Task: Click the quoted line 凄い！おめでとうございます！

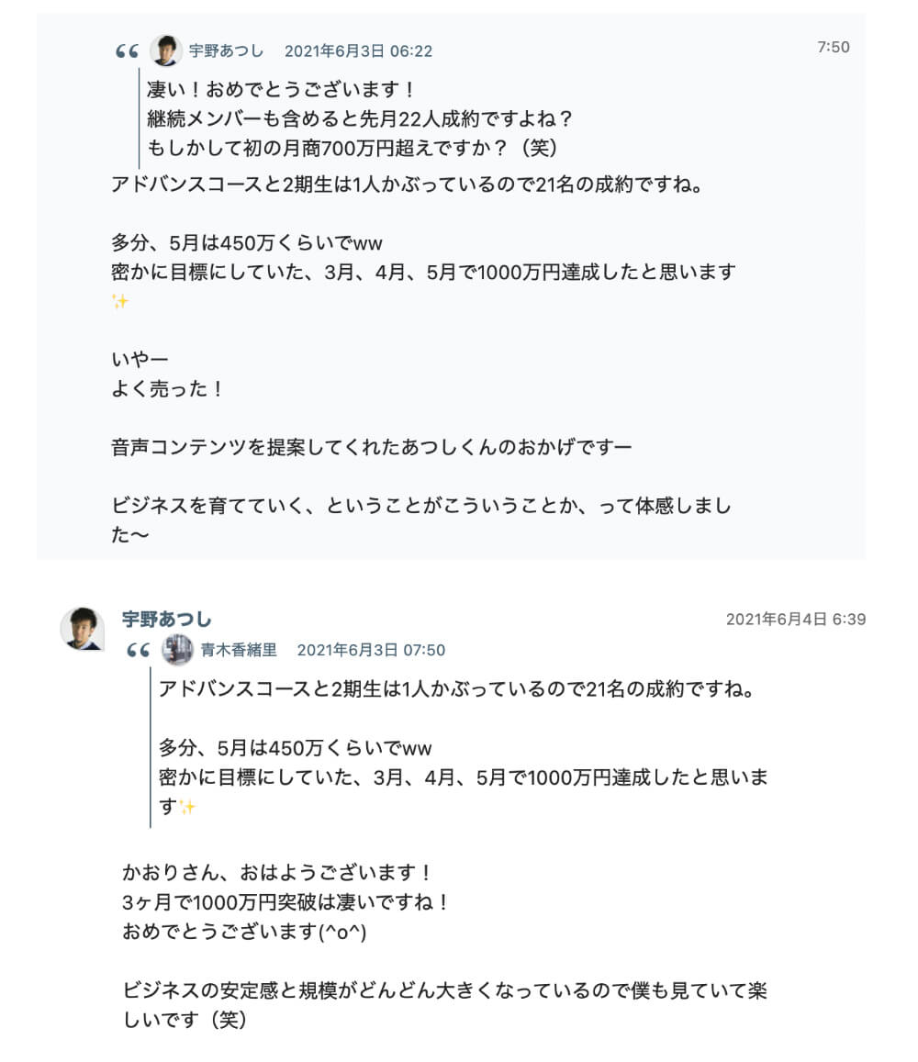Action: tap(282, 90)
